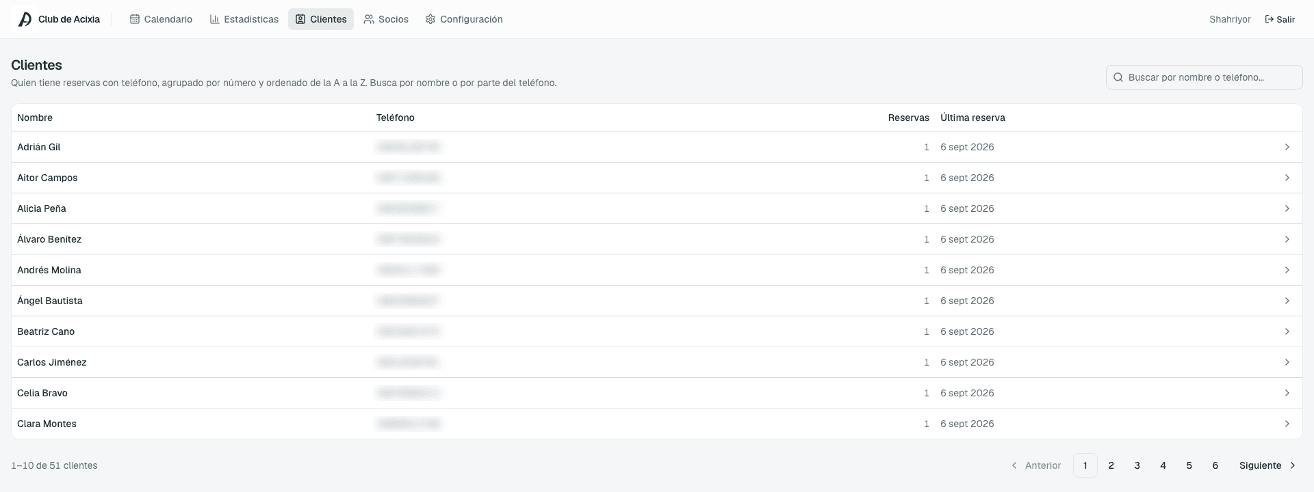Click the Club de Acixia logo icon
The image size is (1314, 492).
tap(25, 19)
